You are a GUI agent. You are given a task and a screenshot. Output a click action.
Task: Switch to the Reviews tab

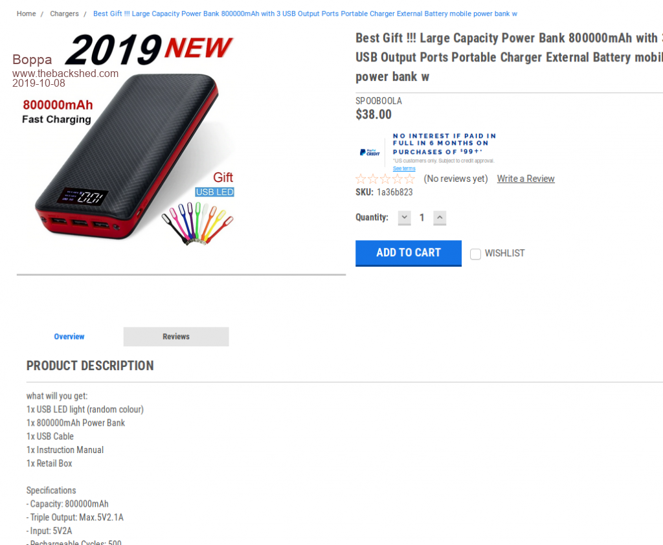click(x=176, y=337)
